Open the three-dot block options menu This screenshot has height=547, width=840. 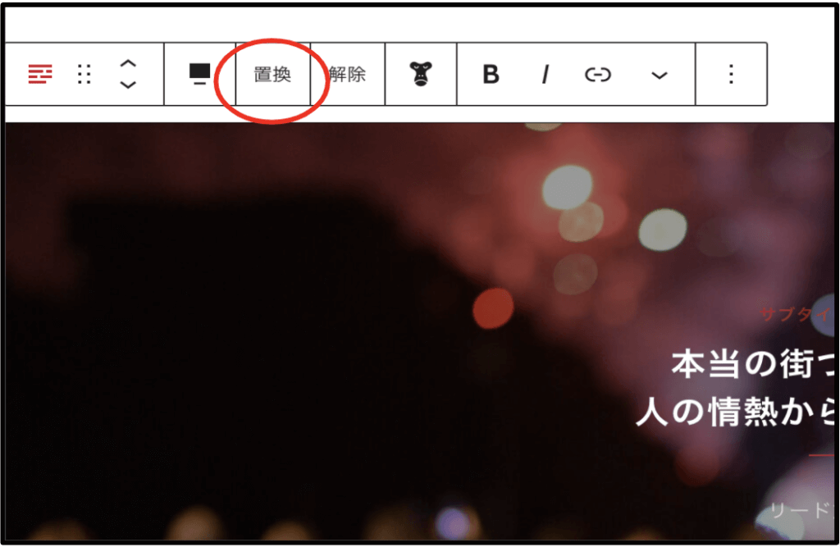click(731, 75)
